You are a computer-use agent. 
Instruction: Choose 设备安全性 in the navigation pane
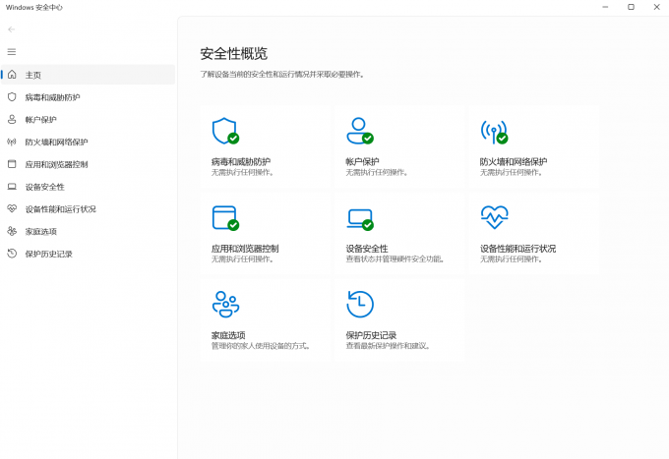[88, 187]
